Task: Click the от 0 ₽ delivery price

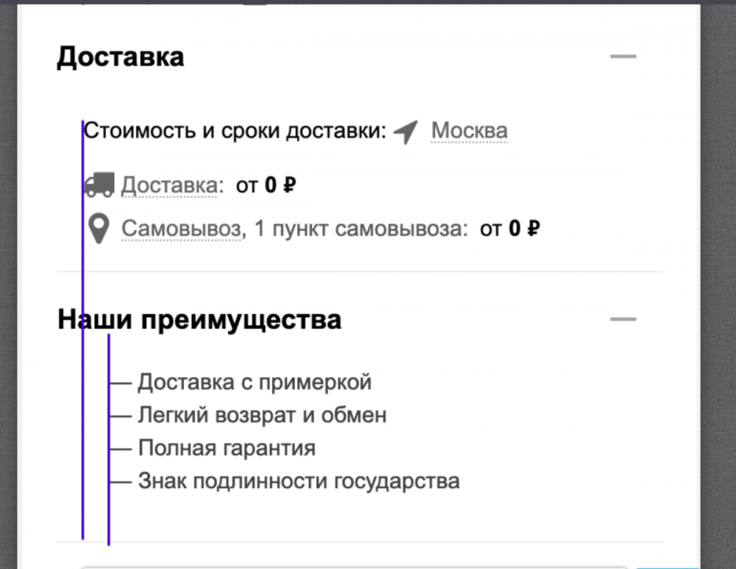Action: [x=265, y=185]
